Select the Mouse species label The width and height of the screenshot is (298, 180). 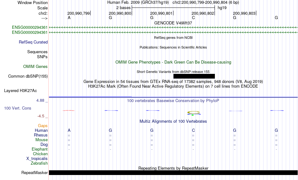(x=41, y=140)
